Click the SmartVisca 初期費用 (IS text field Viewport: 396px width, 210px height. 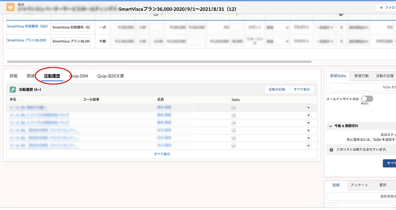(x=71, y=27)
